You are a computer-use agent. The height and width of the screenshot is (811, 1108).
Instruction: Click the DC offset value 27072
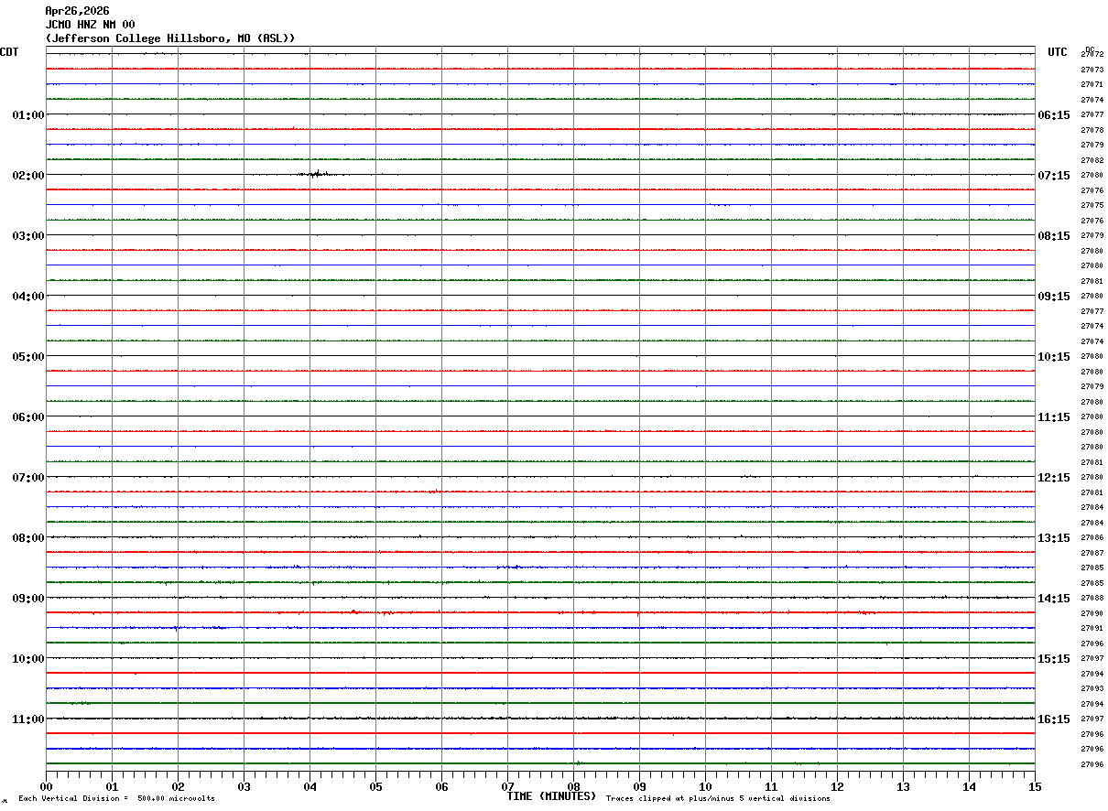pos(1092,55)
